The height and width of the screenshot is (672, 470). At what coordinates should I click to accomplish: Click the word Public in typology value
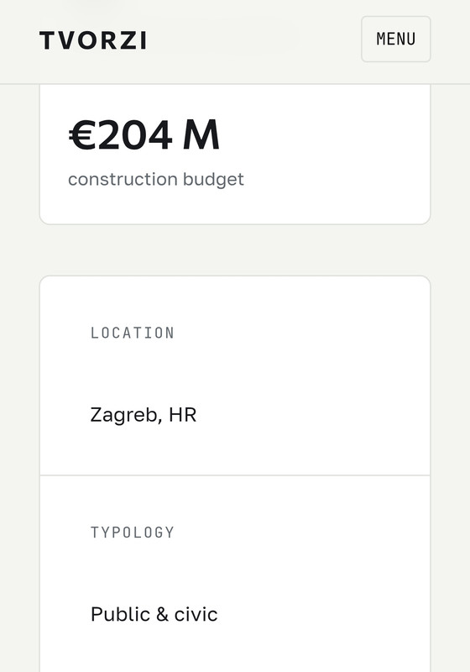click(x=120, y=615)
